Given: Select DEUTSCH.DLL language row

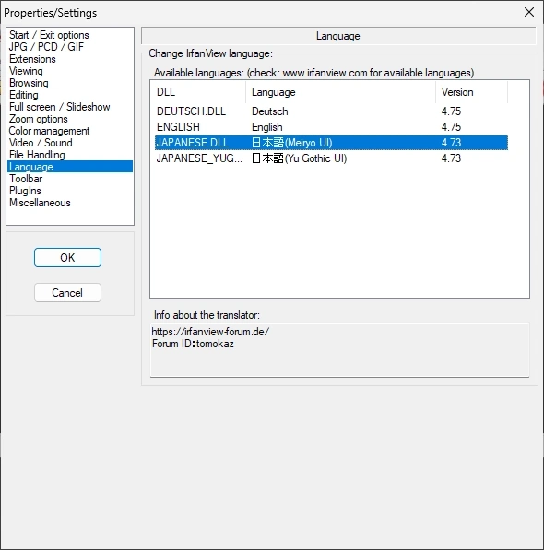Looking at the screenshot, I should (x=331, y=111).
